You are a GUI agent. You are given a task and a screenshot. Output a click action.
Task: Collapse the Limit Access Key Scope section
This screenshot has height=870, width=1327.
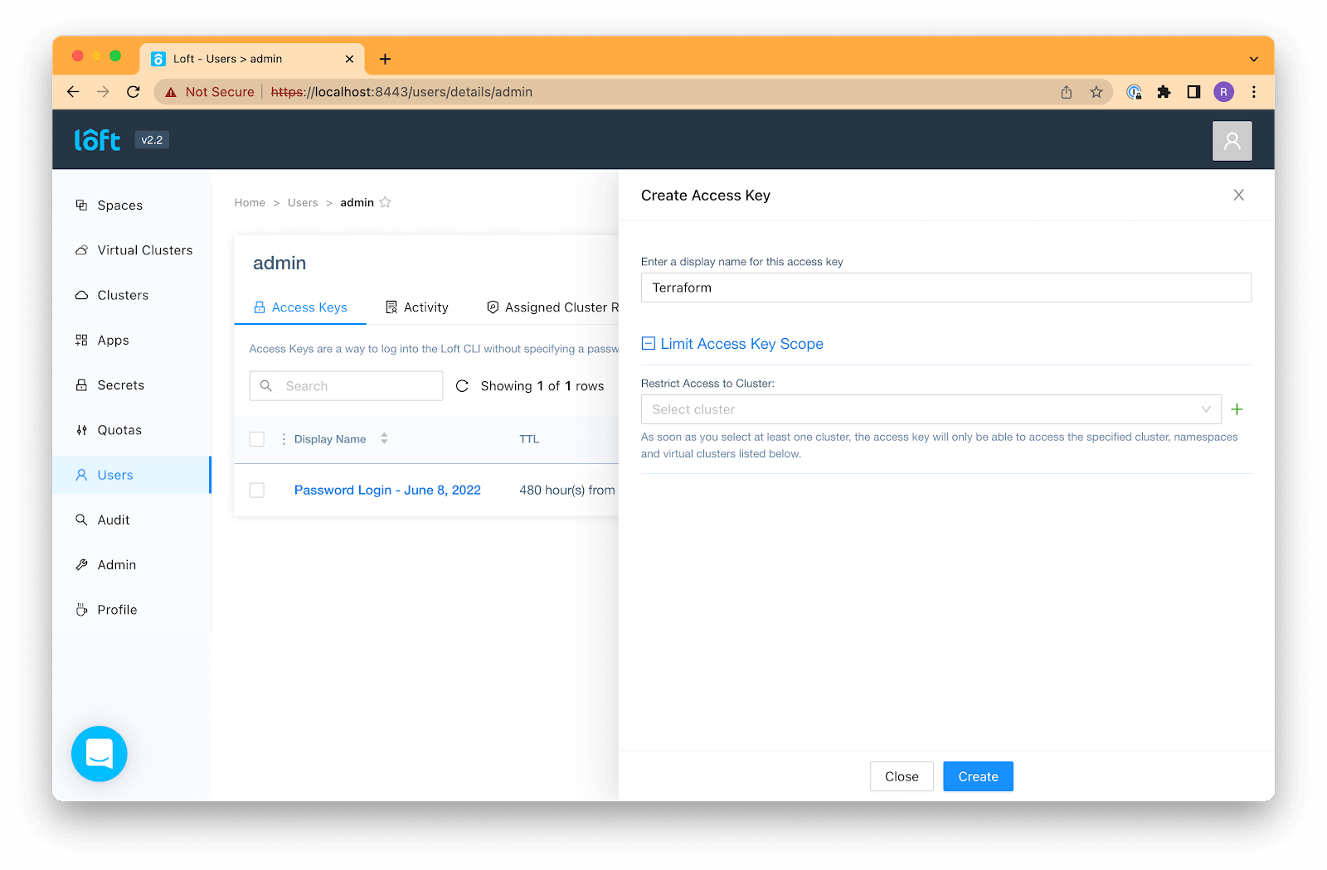click(x=732, y=344)
